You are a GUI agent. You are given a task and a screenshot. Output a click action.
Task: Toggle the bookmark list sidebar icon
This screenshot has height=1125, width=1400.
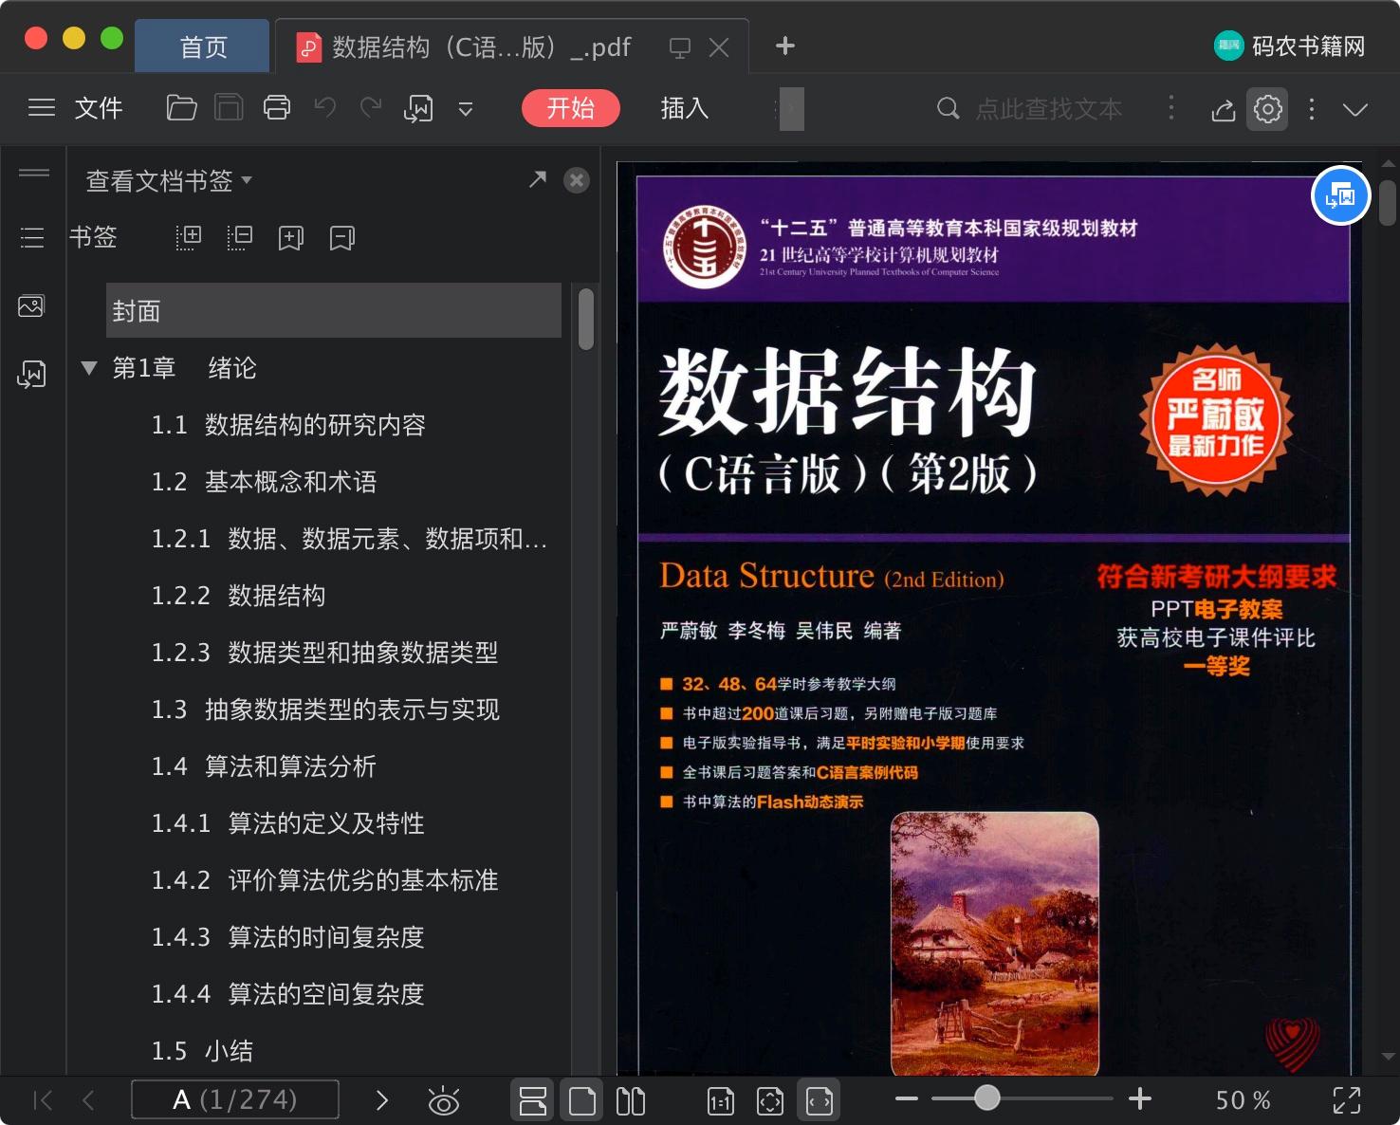(32, 237)
